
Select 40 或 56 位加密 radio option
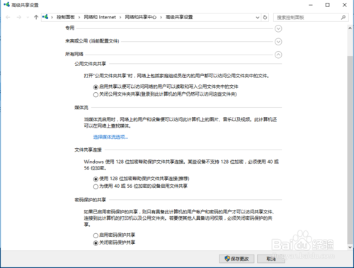[x=96, y=186]
